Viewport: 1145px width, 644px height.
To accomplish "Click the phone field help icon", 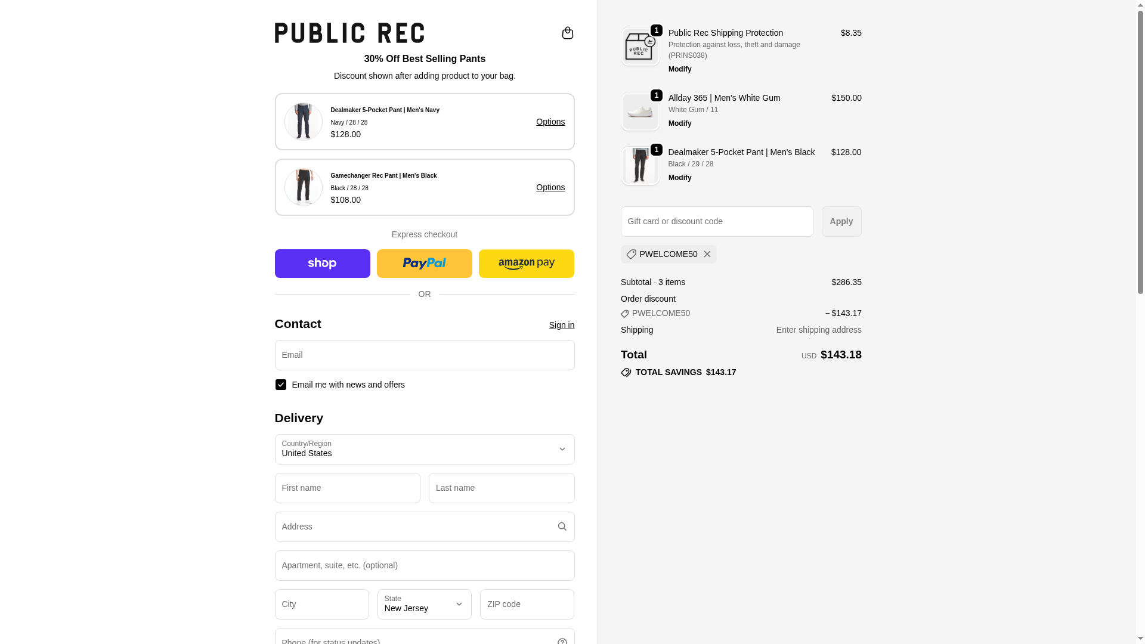I will (x=562, y=640).
